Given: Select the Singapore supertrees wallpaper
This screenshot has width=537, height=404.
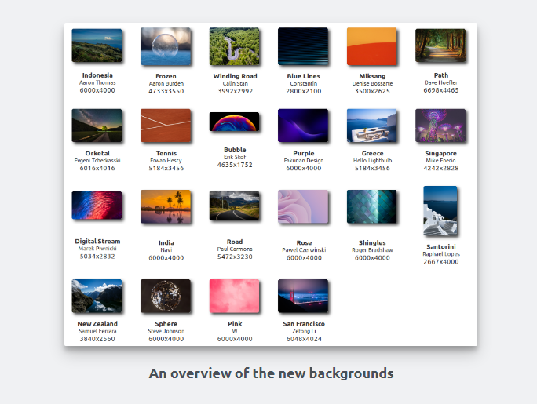Looking at the screenshot, I should tap(440, 126).
